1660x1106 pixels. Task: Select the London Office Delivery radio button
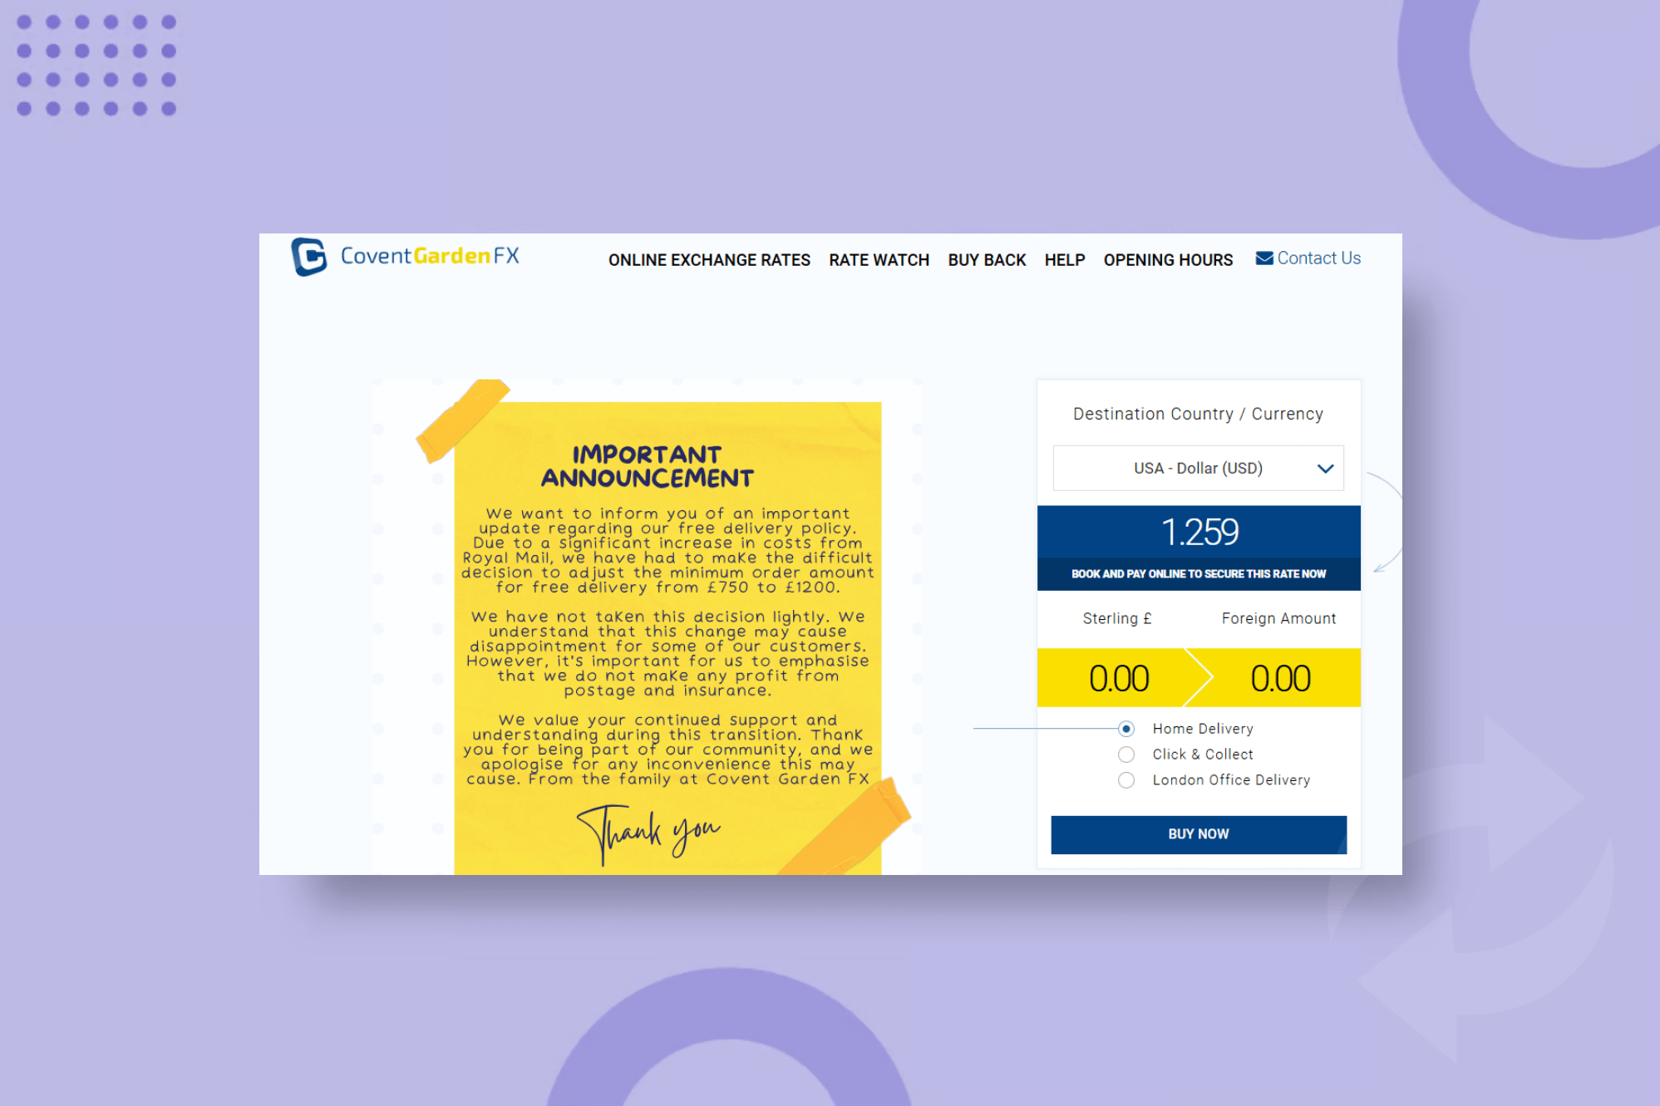(1127, 780)
